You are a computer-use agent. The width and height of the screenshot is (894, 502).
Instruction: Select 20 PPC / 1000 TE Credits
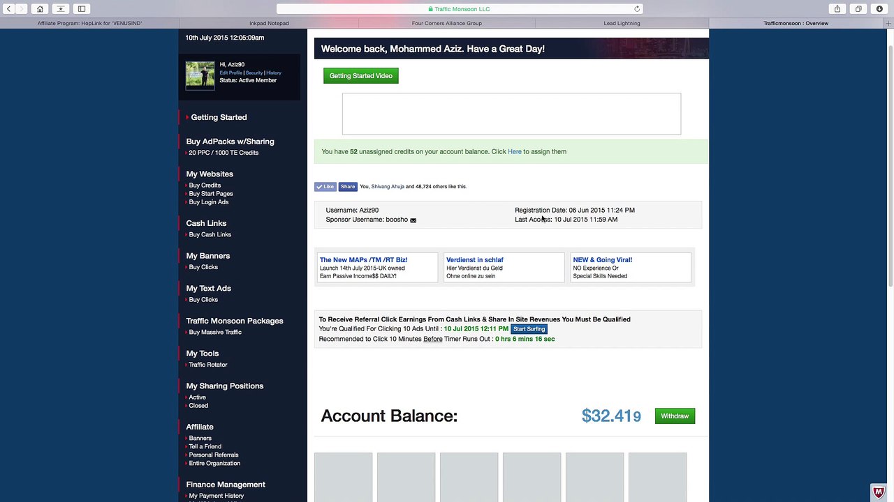pos(223,153)
